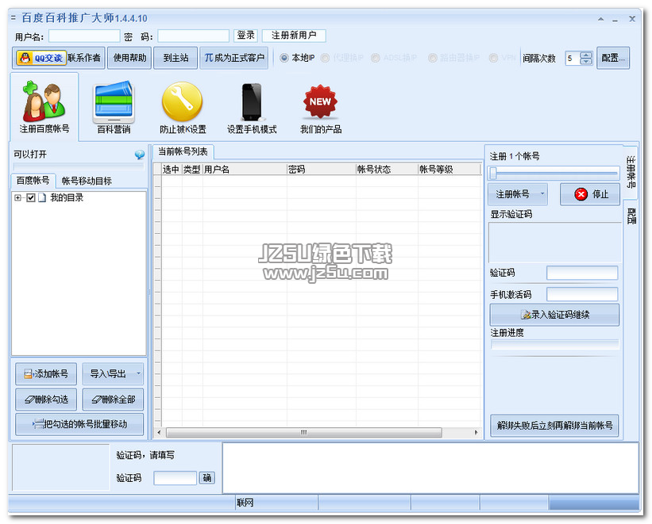Click the 注册新用户 button
Image resolution: width=652 pixels, height=524 pixels.
point(294,36)
